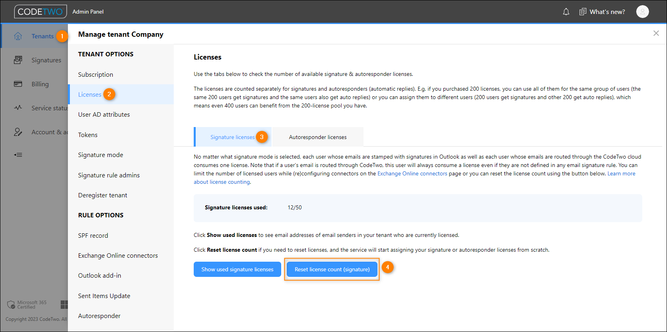Image resolution: width=667 pixels, height=332 pixels.
Task: Open the notifications bell
Action: tap(566, 12)
